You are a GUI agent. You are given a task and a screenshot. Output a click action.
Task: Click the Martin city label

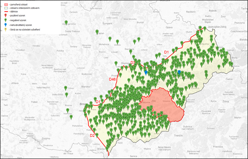[238, 118]
